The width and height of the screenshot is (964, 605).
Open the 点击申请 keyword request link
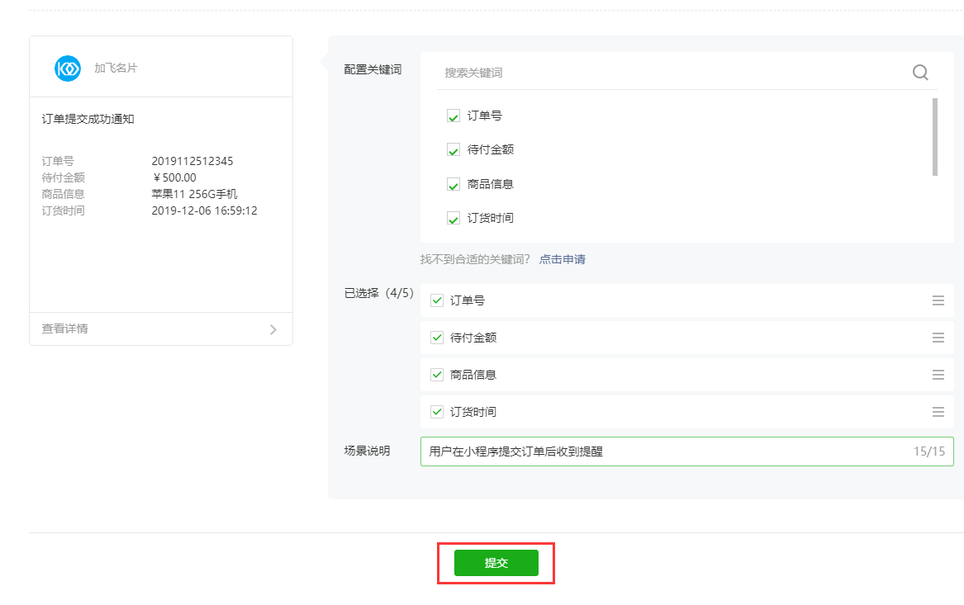coord(563,259)
